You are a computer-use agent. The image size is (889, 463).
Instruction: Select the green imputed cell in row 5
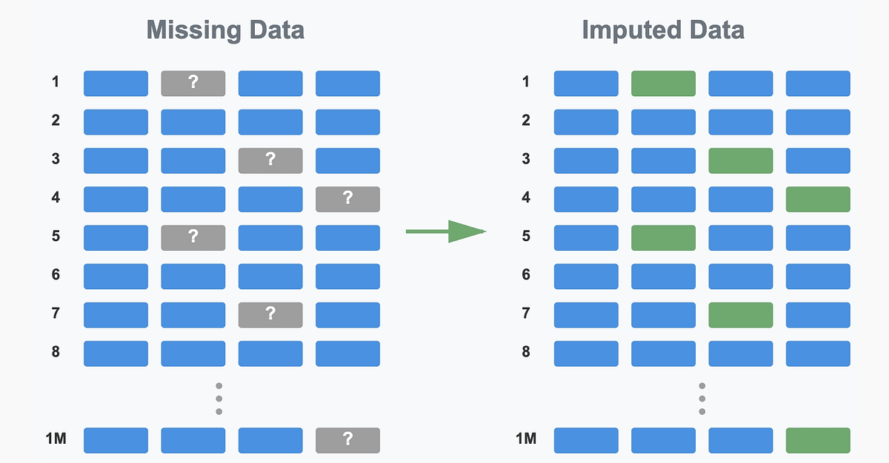coord(663,237)
